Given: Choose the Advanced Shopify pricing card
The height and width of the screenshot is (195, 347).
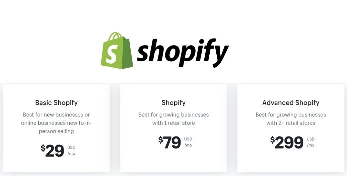Looking at the screenshot, I should [291, 128].
